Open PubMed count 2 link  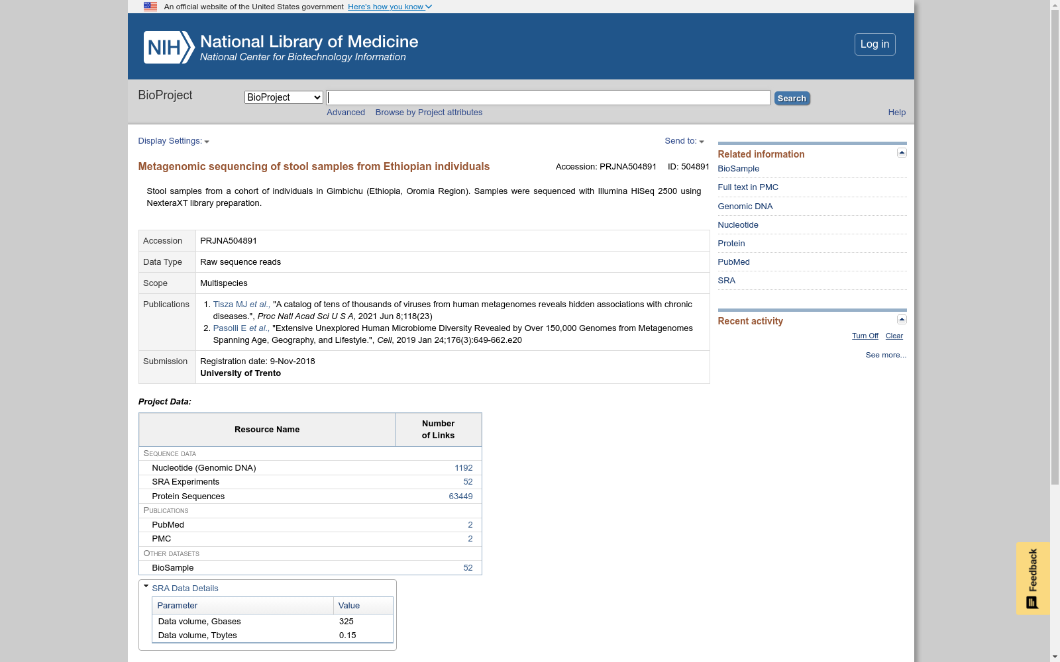(x=470, y=525)
